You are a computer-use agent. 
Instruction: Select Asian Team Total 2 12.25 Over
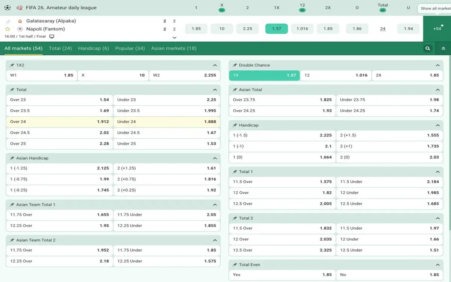click(59, 261)
